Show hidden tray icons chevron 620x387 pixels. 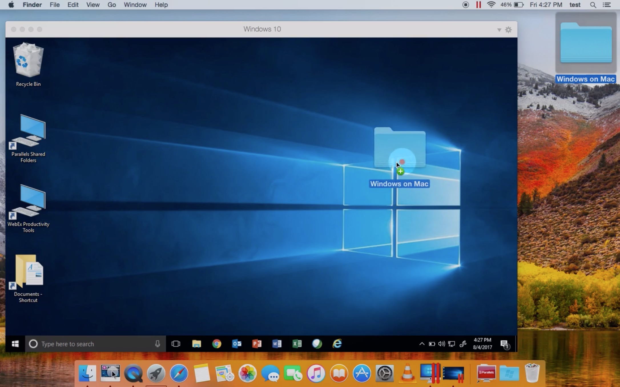[422, 344]
